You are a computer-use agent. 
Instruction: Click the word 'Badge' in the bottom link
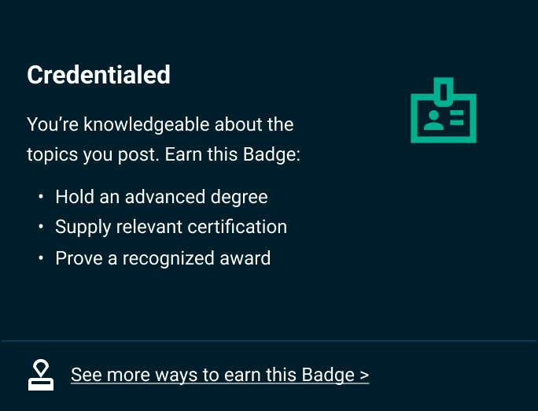pos(327,375)
